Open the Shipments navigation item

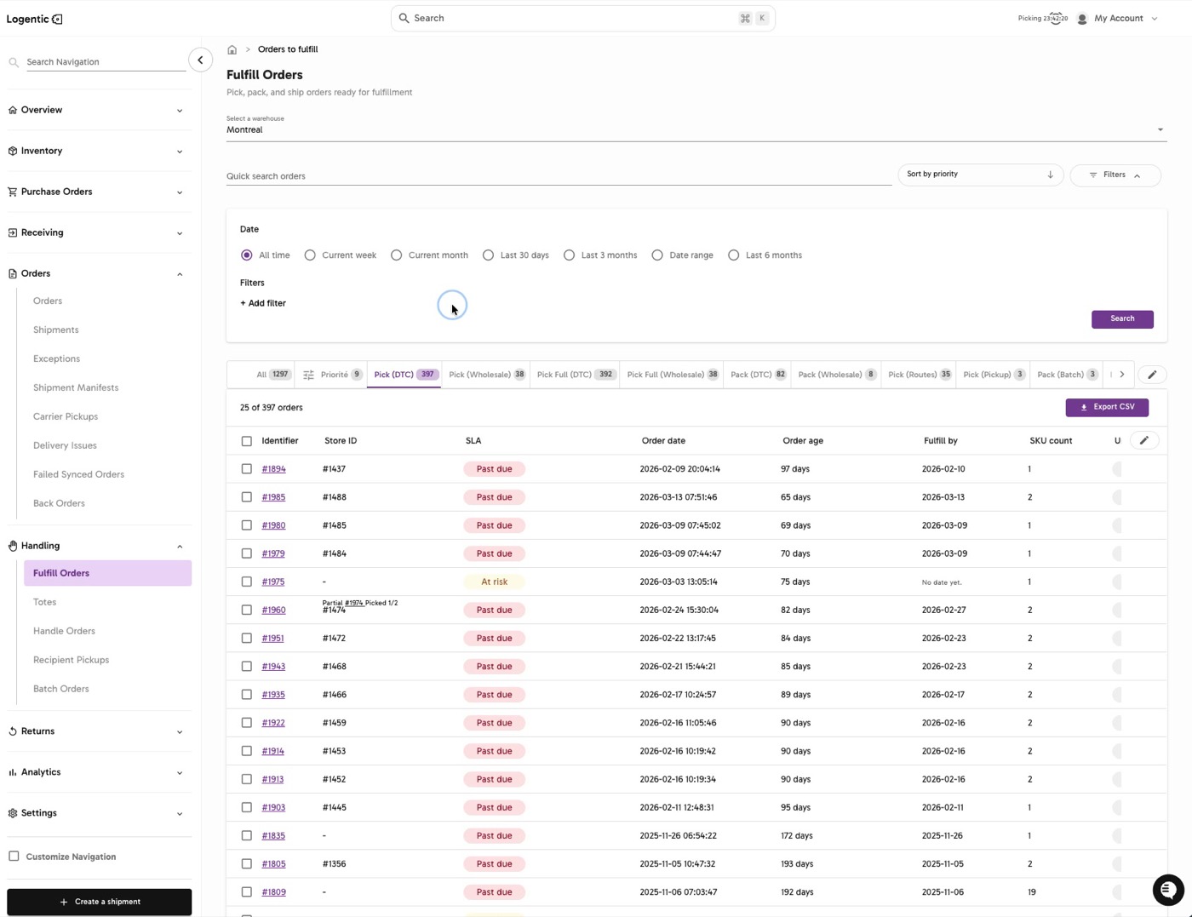pos(56,330)
